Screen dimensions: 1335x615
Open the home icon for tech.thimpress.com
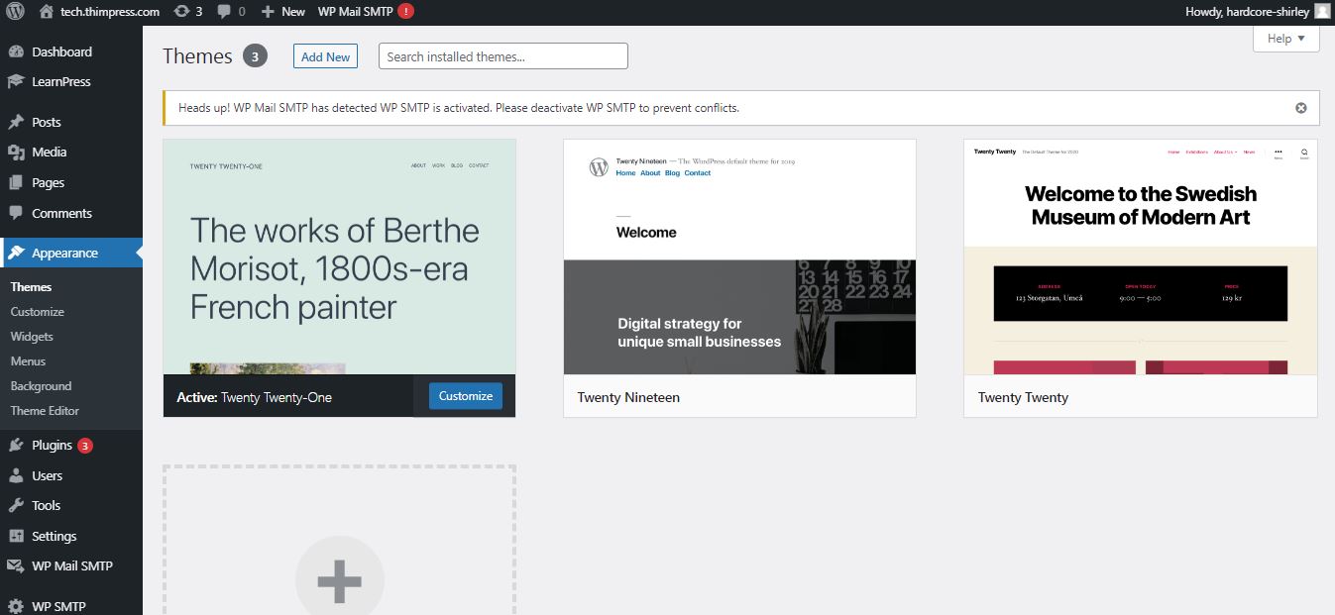pos(47,12)
